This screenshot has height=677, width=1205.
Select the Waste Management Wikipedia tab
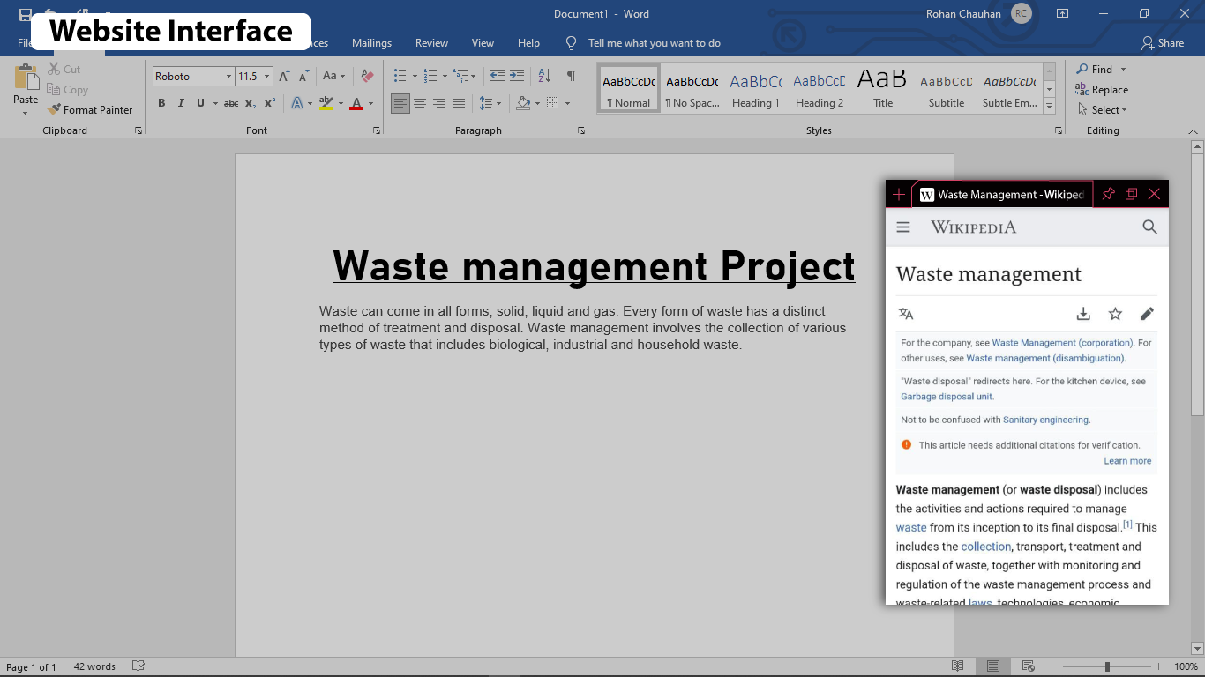point(1002,195)
